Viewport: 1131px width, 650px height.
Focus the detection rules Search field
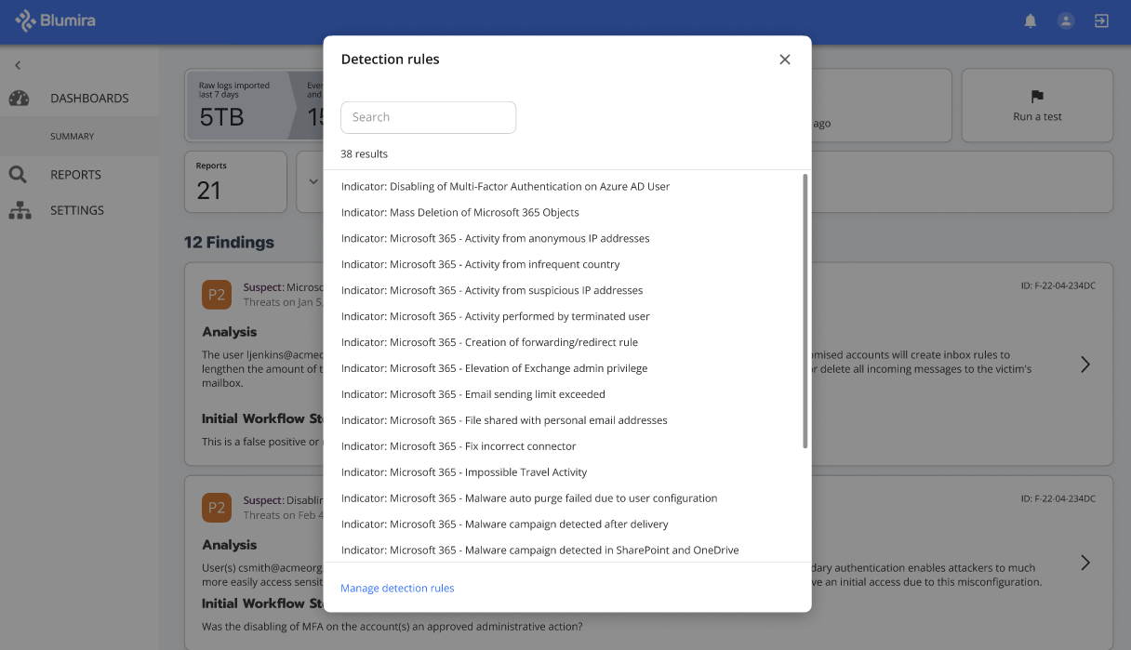pos(429,117)
